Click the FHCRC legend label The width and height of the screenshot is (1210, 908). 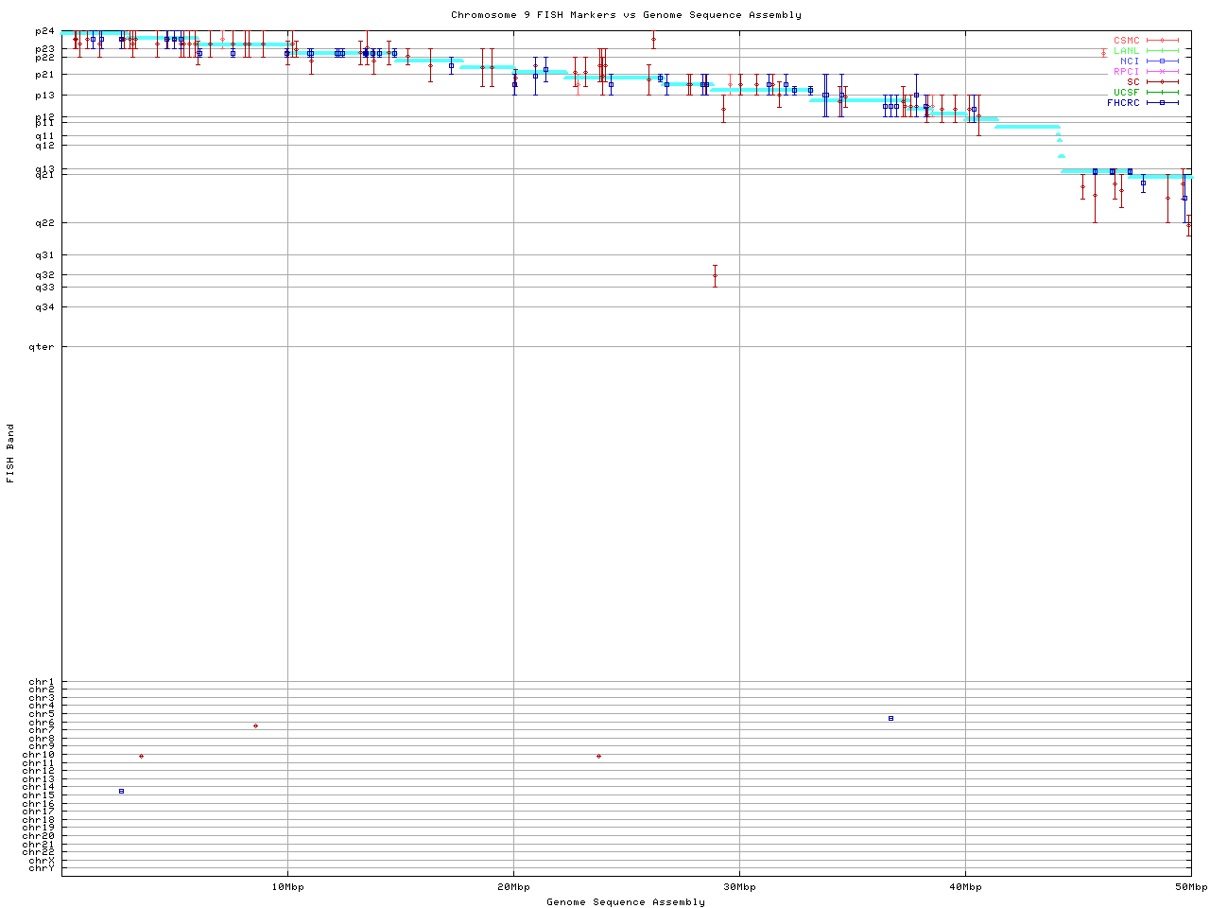pyautogui.click(x=1123, y=102)
